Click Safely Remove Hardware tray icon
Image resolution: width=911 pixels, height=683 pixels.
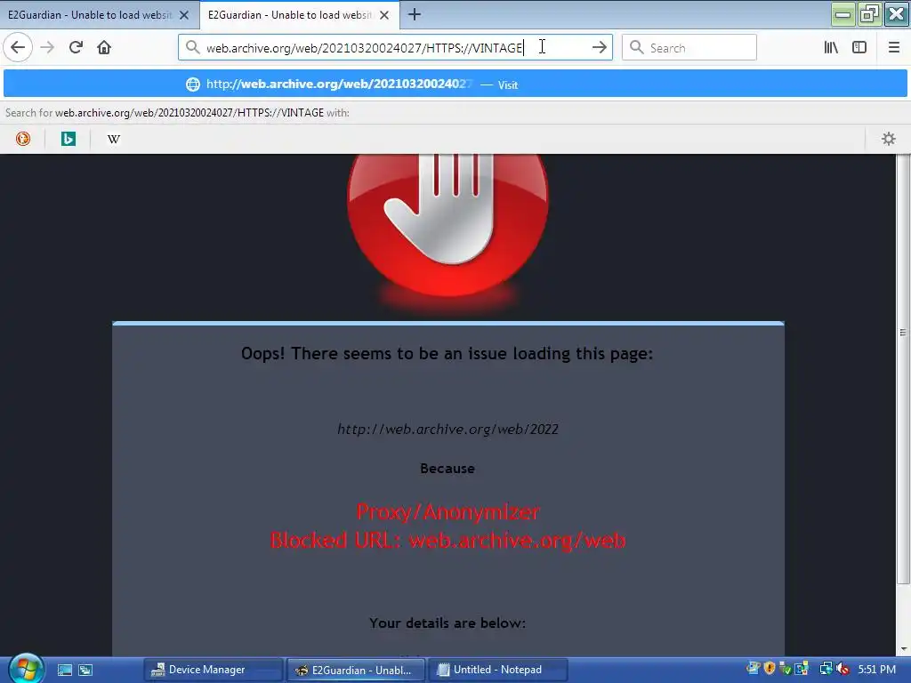(x=786, y=669)
